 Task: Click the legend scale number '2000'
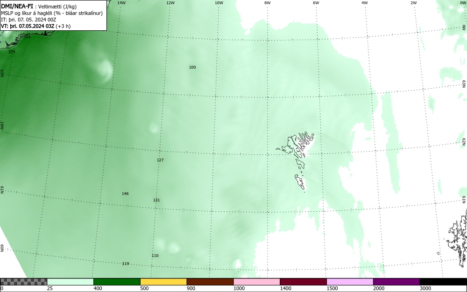(379, 288)
